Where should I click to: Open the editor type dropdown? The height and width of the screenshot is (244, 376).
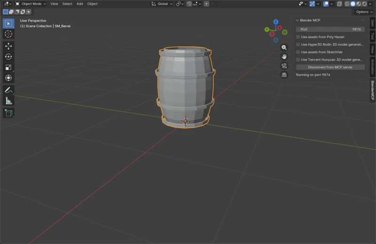(8, 4)
